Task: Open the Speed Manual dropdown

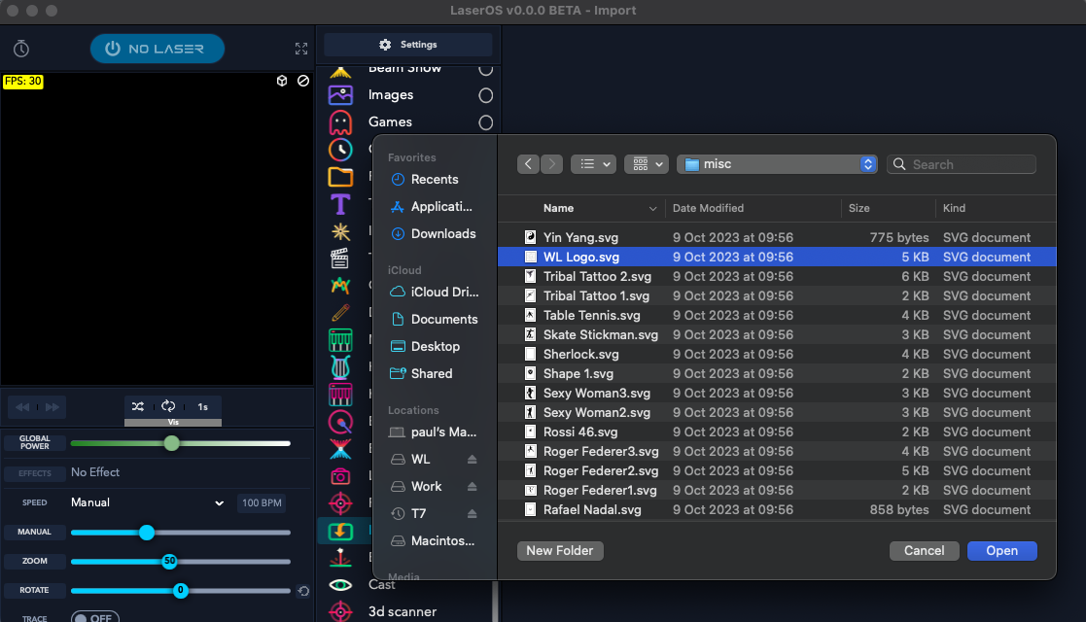Action: point(148,502)
